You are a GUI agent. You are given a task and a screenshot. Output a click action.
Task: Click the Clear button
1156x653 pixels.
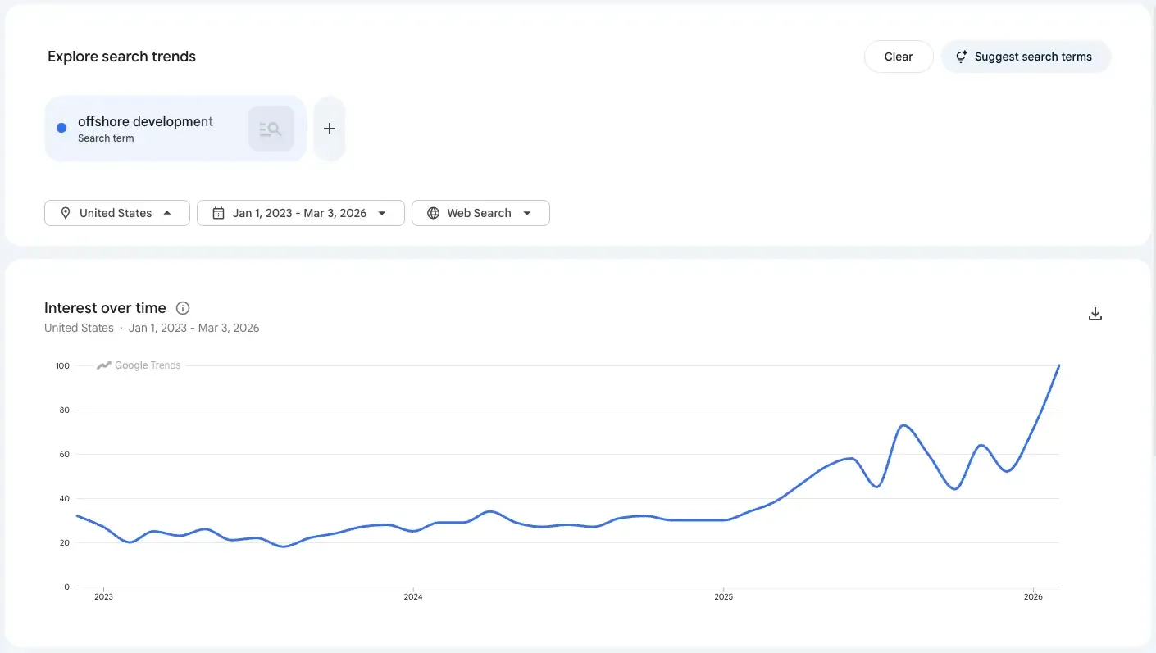point(898,57)
